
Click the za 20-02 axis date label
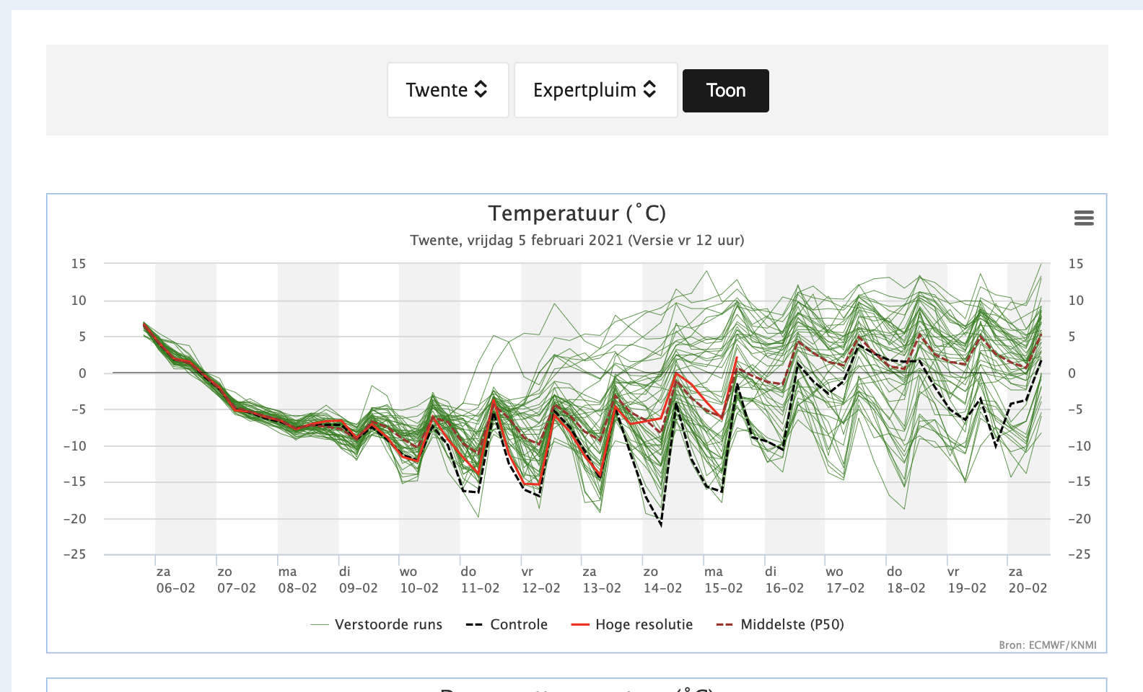coord(1028,580)
